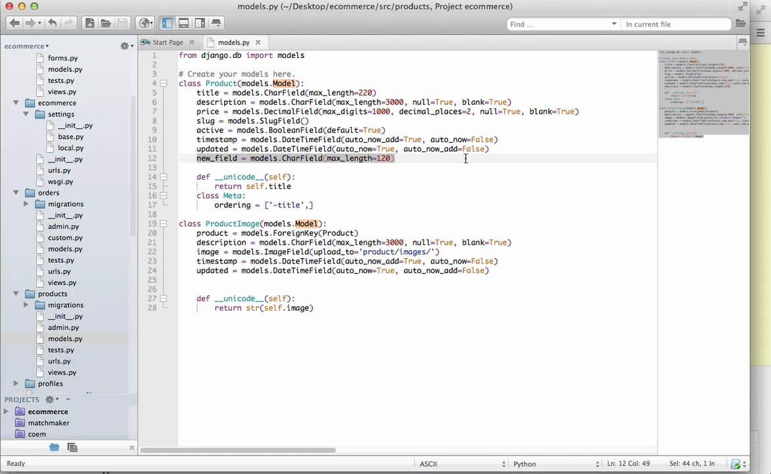Screen dimensions: 771x474
Task: Change the ASCII encoding in status bar
Action: (x=461, y=463)
